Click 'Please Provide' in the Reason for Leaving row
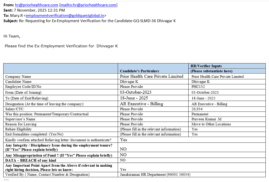The image size is (269, 182). 131,124
